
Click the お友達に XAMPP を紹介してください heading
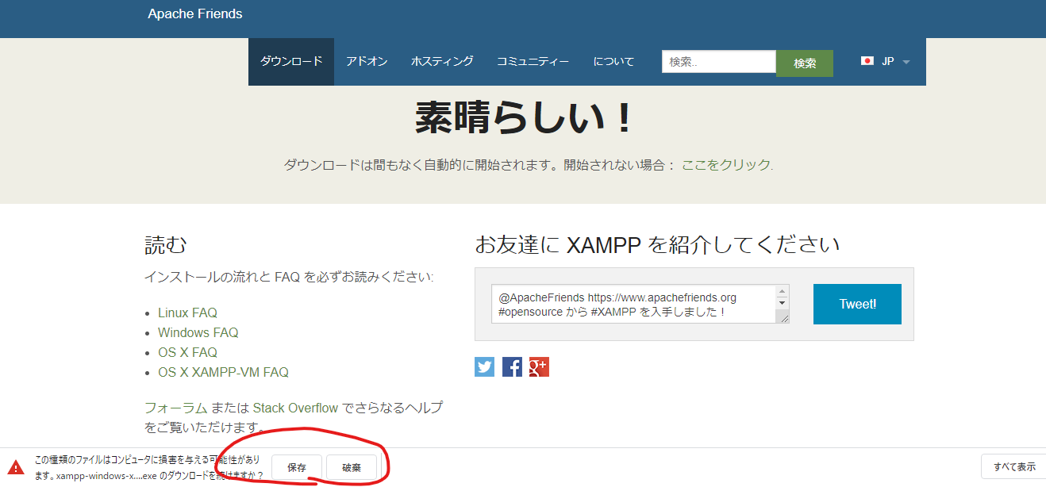[x=657, y=243]
